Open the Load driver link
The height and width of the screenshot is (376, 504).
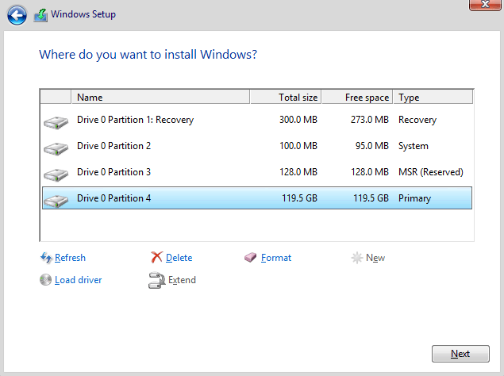point(78,280)
